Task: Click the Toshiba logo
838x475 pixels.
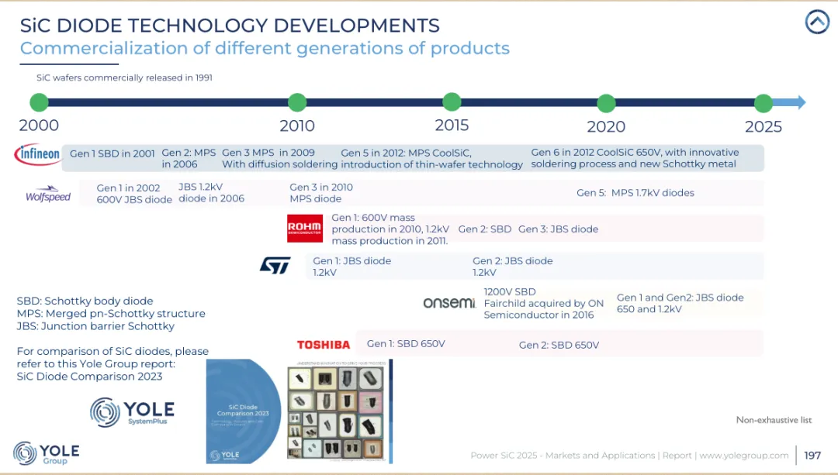Action: pyautogui.click(x=324, y=345)
